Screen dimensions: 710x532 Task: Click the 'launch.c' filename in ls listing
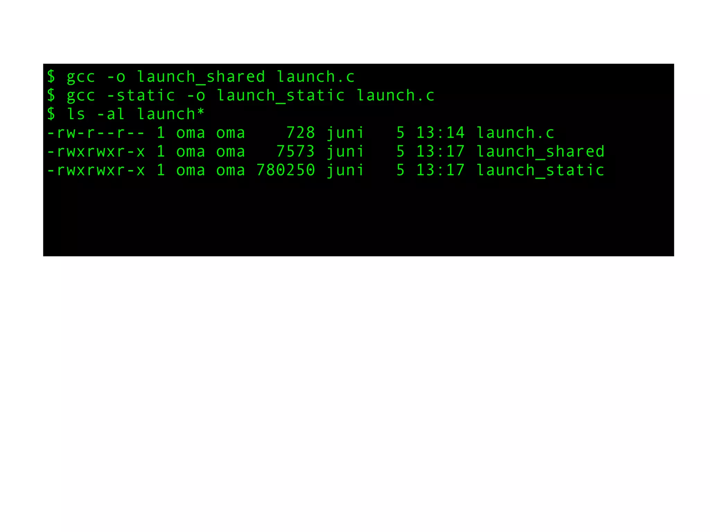[x=515, y=133]
